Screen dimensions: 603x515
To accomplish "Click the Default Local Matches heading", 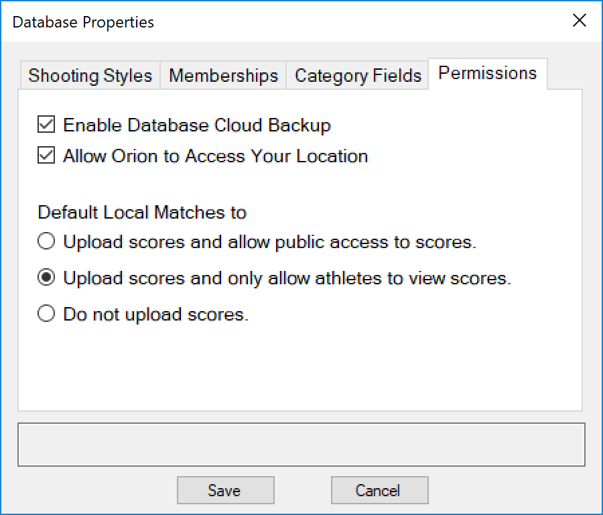I will (x=142, y=213).
